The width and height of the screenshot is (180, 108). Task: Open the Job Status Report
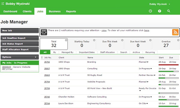click(x=19, y=44)
